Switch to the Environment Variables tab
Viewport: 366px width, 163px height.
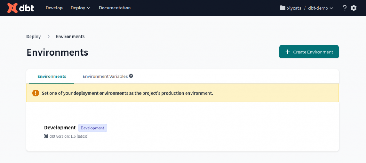(x=105, y=76)
